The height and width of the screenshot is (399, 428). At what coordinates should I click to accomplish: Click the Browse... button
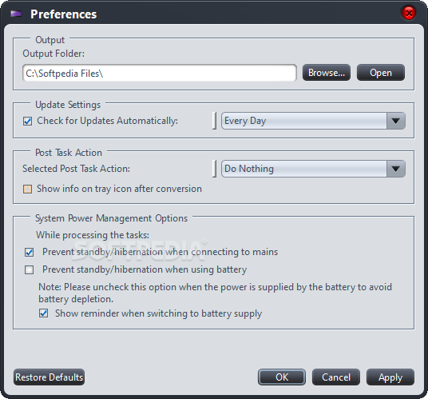326,73
